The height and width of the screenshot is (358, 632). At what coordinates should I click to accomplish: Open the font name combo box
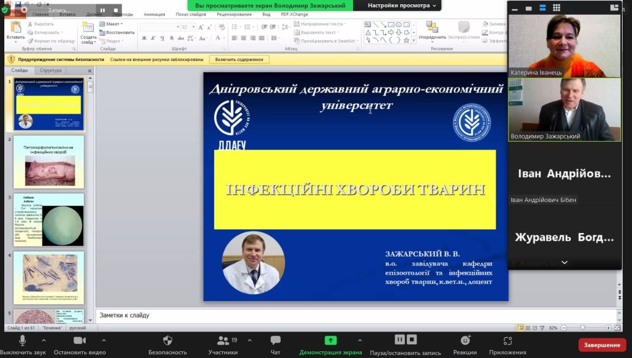[159, 27]
